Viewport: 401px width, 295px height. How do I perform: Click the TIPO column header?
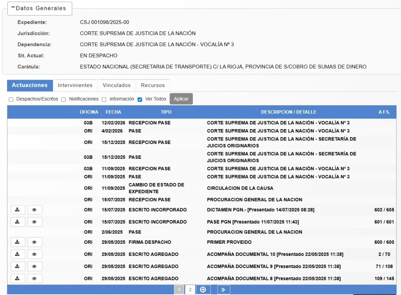tap(166, 112)
